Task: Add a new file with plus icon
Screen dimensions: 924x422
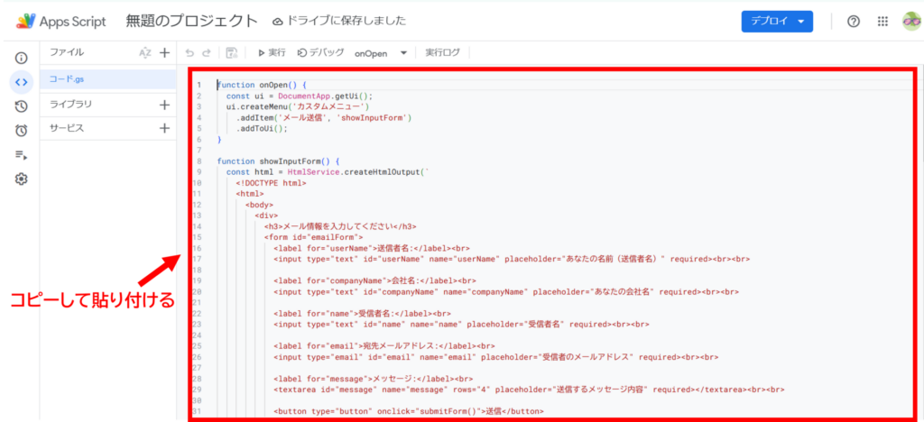Action: [164, 52]
